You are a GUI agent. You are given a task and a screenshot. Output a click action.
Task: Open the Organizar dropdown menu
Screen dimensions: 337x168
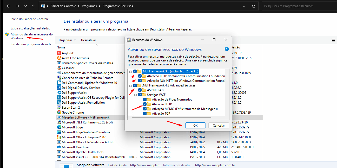(x=67, y=40)
